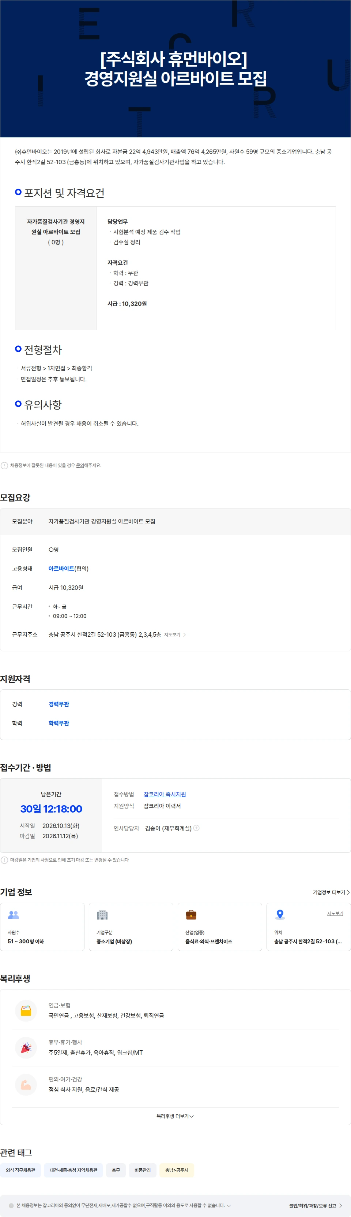The height and width of the screenshot is (1217, 351).
Task: Click the 사원수 51~300명 이하 card
Action: point(42,926)
